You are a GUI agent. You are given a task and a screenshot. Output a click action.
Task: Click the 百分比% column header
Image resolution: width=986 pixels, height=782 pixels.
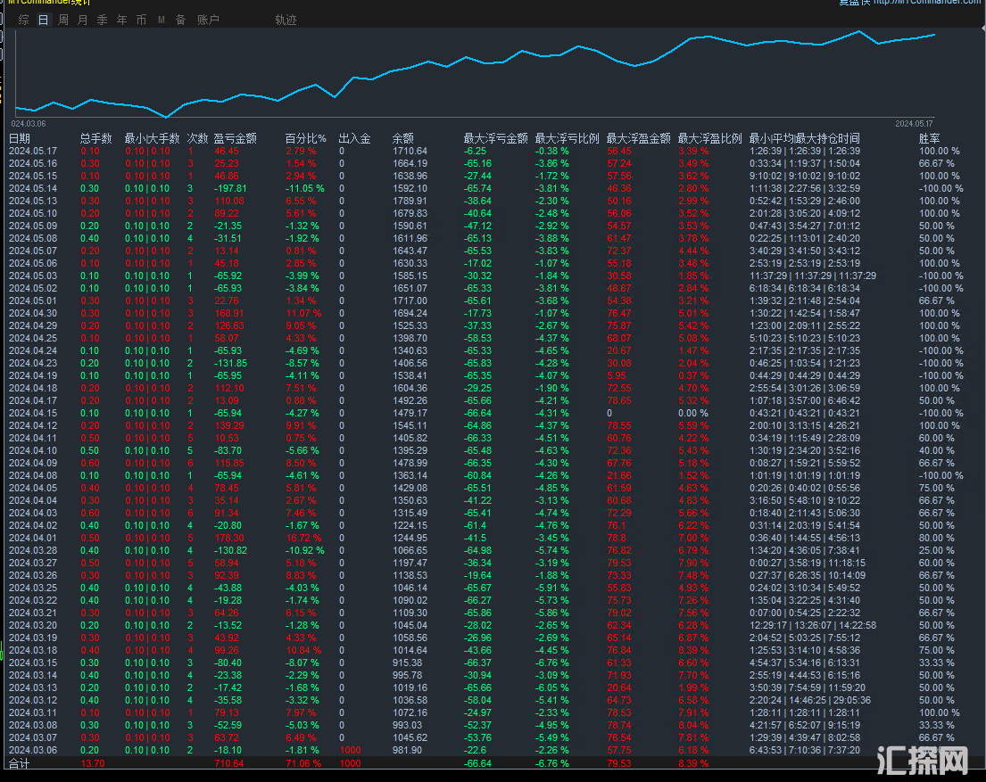pos(305,138)
